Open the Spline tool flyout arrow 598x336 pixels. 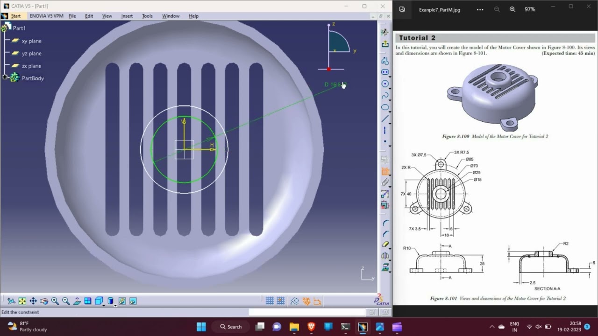click(390, 99)
